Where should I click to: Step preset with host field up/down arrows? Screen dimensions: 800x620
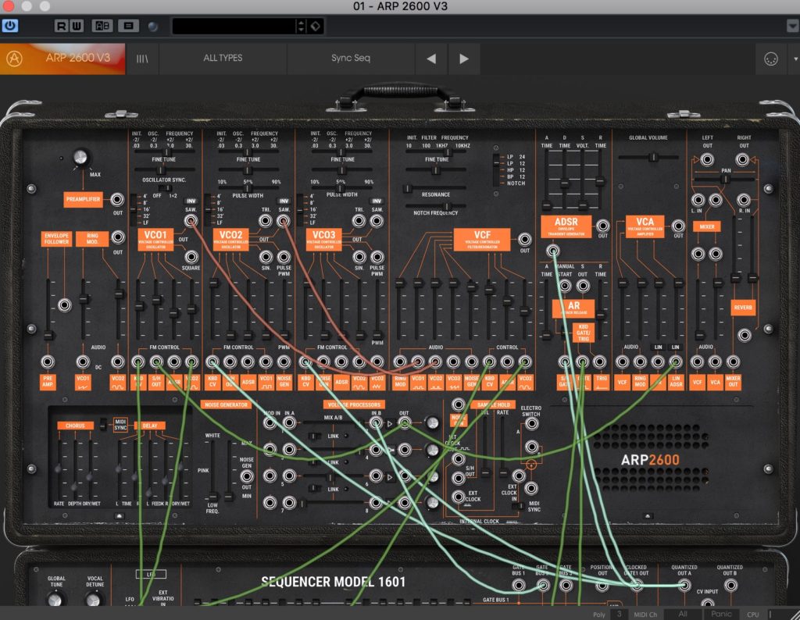coord(301,26)
